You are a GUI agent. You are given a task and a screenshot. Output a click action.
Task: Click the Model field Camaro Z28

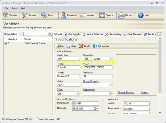pyautogui.click(x=68, y=76)
